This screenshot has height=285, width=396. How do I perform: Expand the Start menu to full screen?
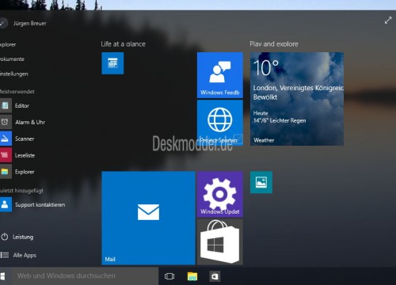388,21
